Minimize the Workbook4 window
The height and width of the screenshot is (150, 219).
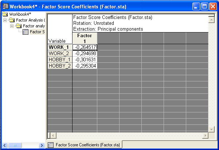point(196,7)
